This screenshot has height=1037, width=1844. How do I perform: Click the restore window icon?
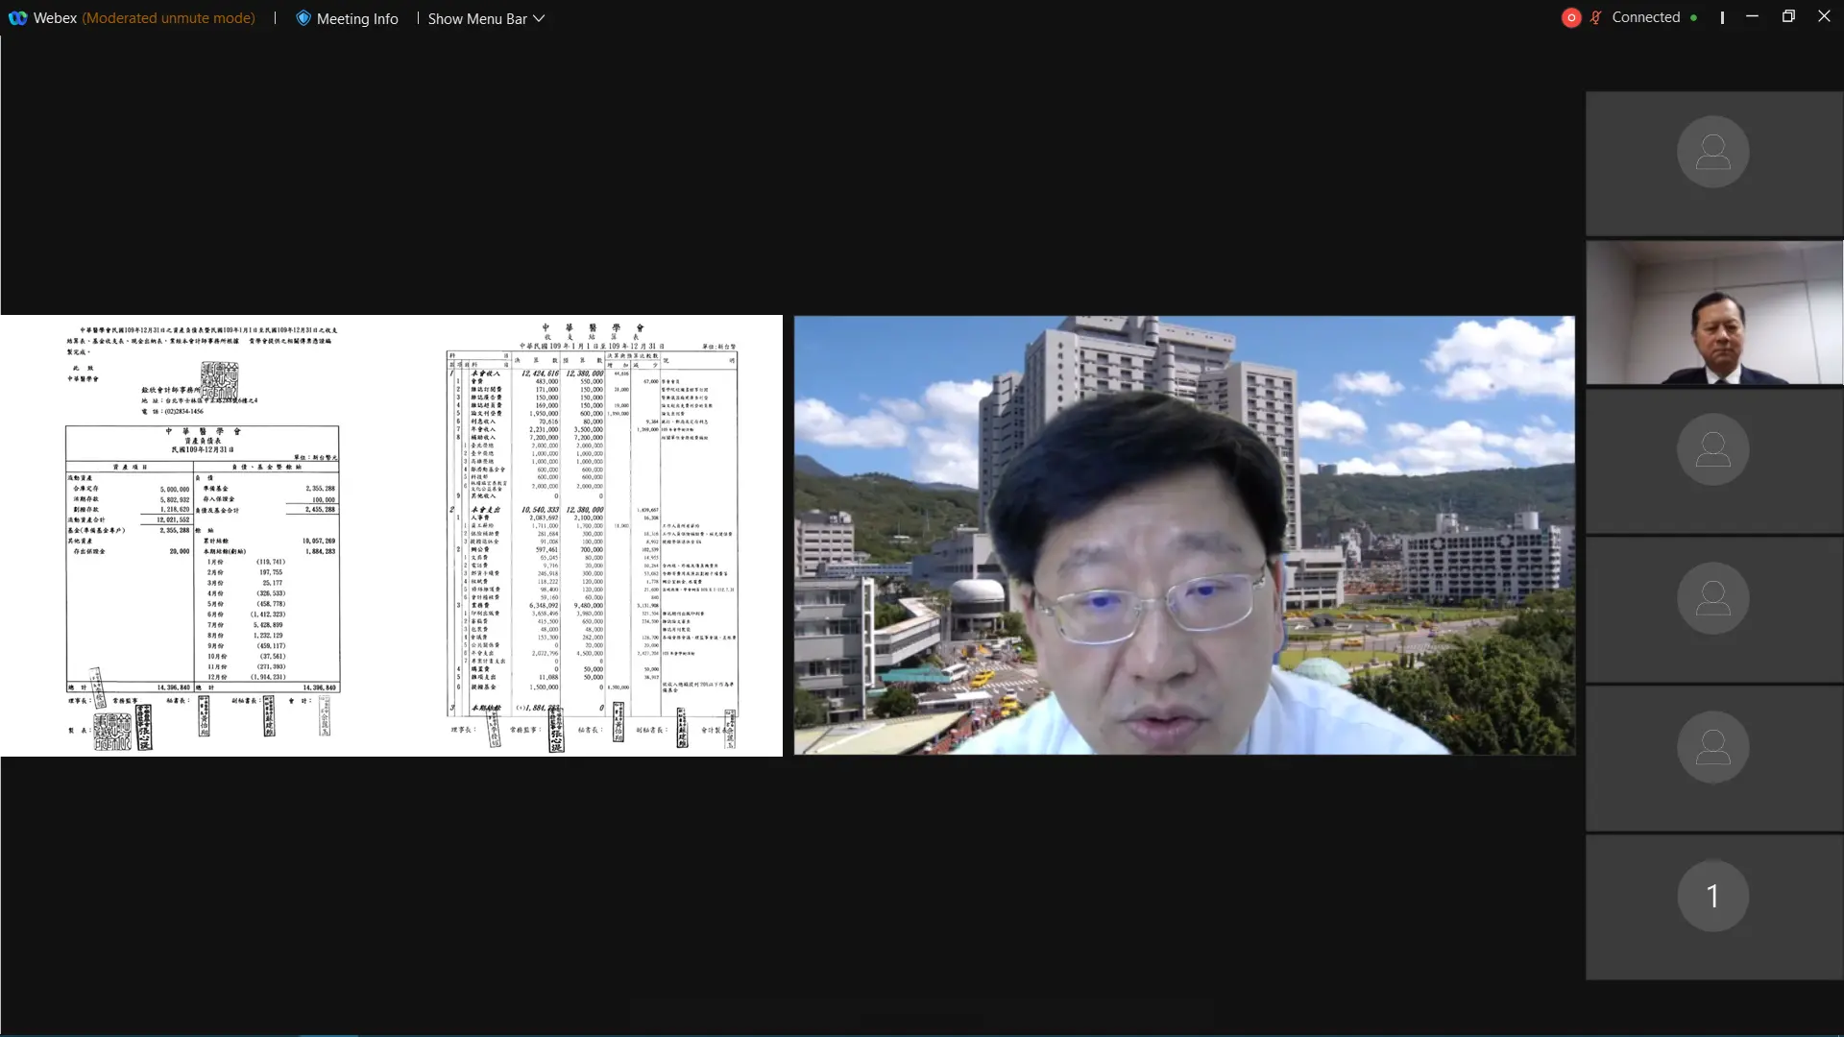(x=1787, y=16)
